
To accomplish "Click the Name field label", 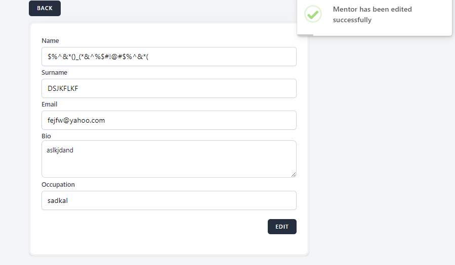I will [x=50, y=40].
